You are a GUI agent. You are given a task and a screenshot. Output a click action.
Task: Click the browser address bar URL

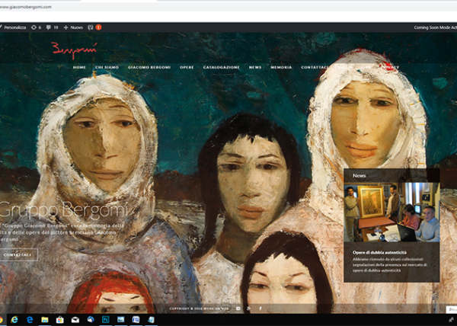point(26,7)
